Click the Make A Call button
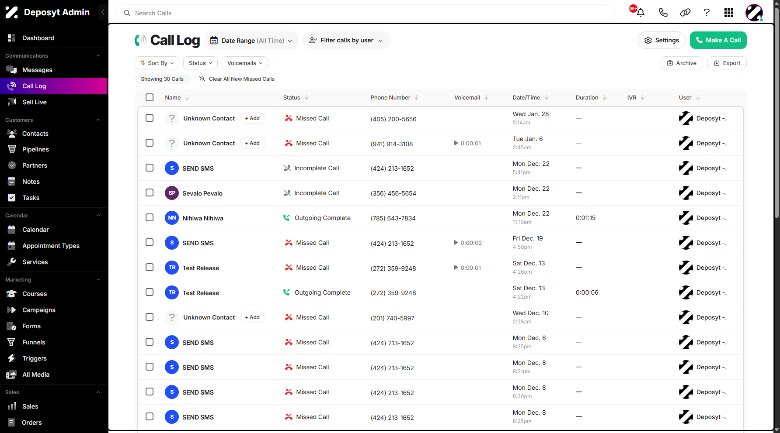780x433 pixels. [718, 40]
